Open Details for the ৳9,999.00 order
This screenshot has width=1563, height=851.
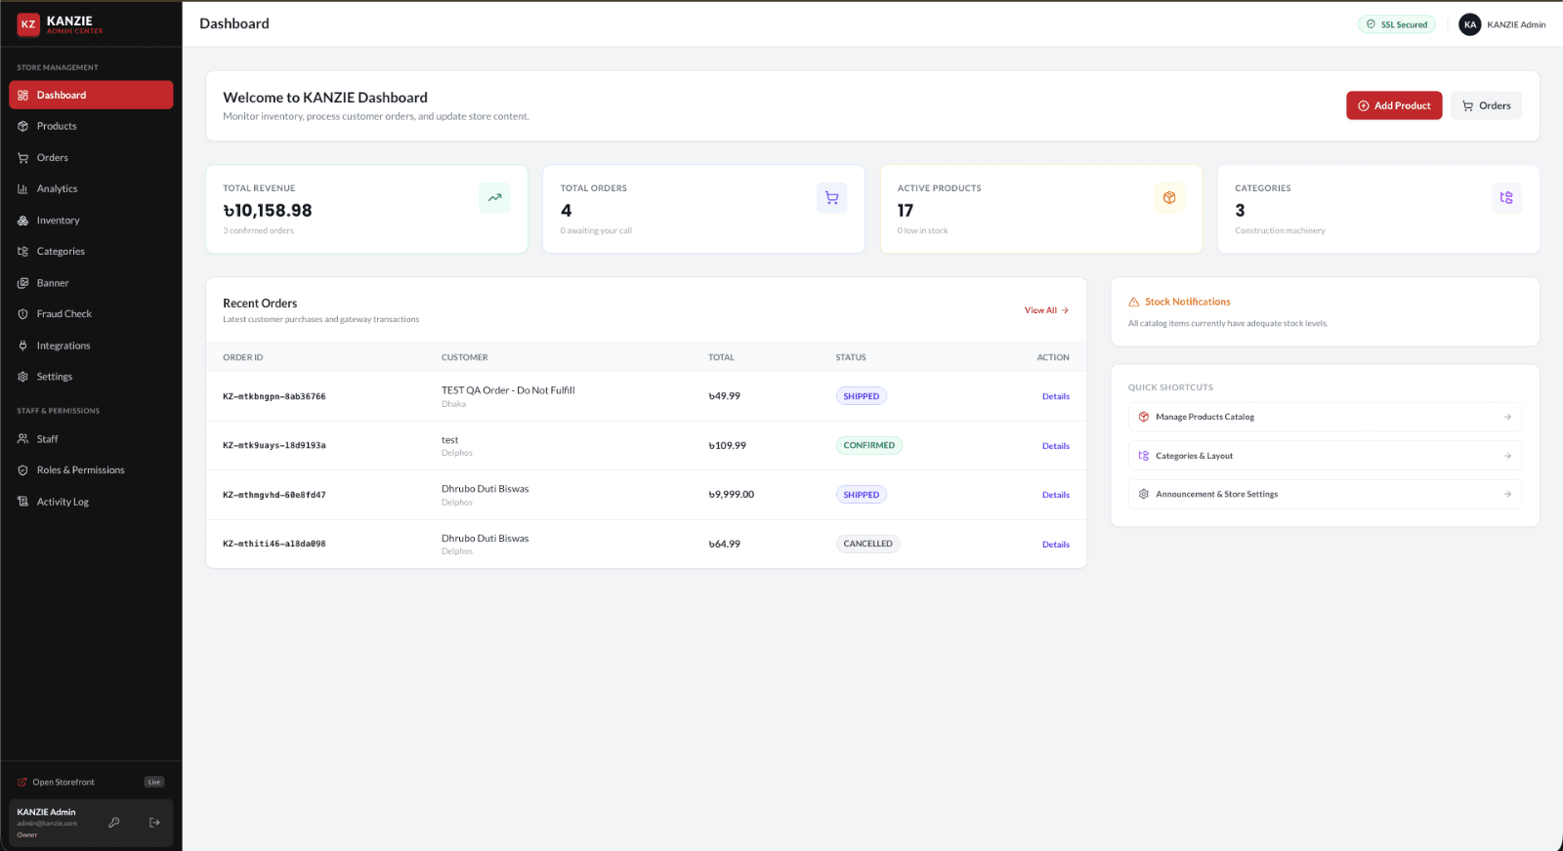1055,495
